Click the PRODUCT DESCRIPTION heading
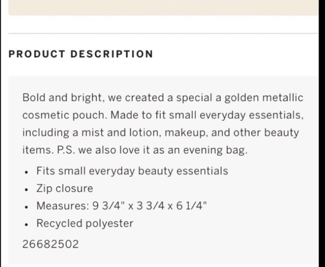The image size is (325, 267). 80,54
